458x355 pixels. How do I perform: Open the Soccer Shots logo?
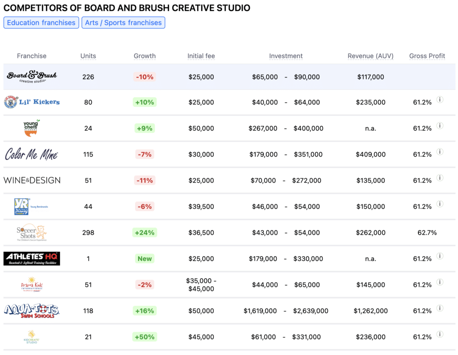click(x=32, y=233)
